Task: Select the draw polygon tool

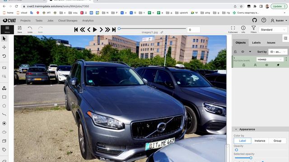Action: pyautogui.click(x=4, y=106)
